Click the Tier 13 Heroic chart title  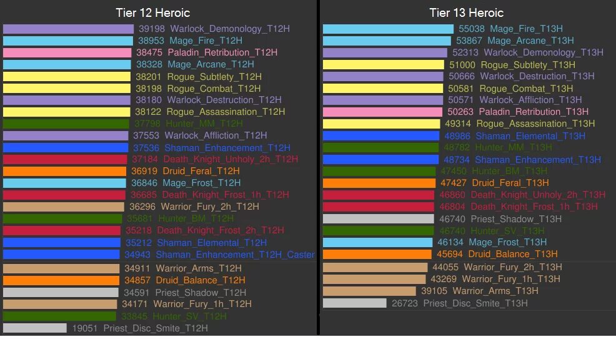[466, 12]
